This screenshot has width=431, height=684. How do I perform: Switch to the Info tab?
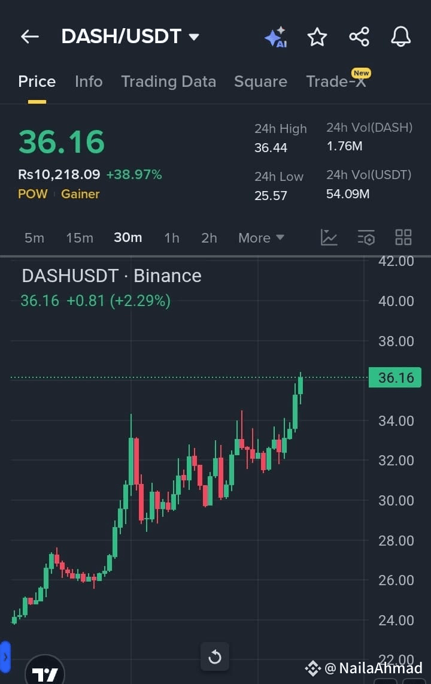tap(89, 81)
